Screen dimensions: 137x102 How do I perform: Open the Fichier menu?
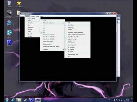pyautogui.click(x=22, y=16)
